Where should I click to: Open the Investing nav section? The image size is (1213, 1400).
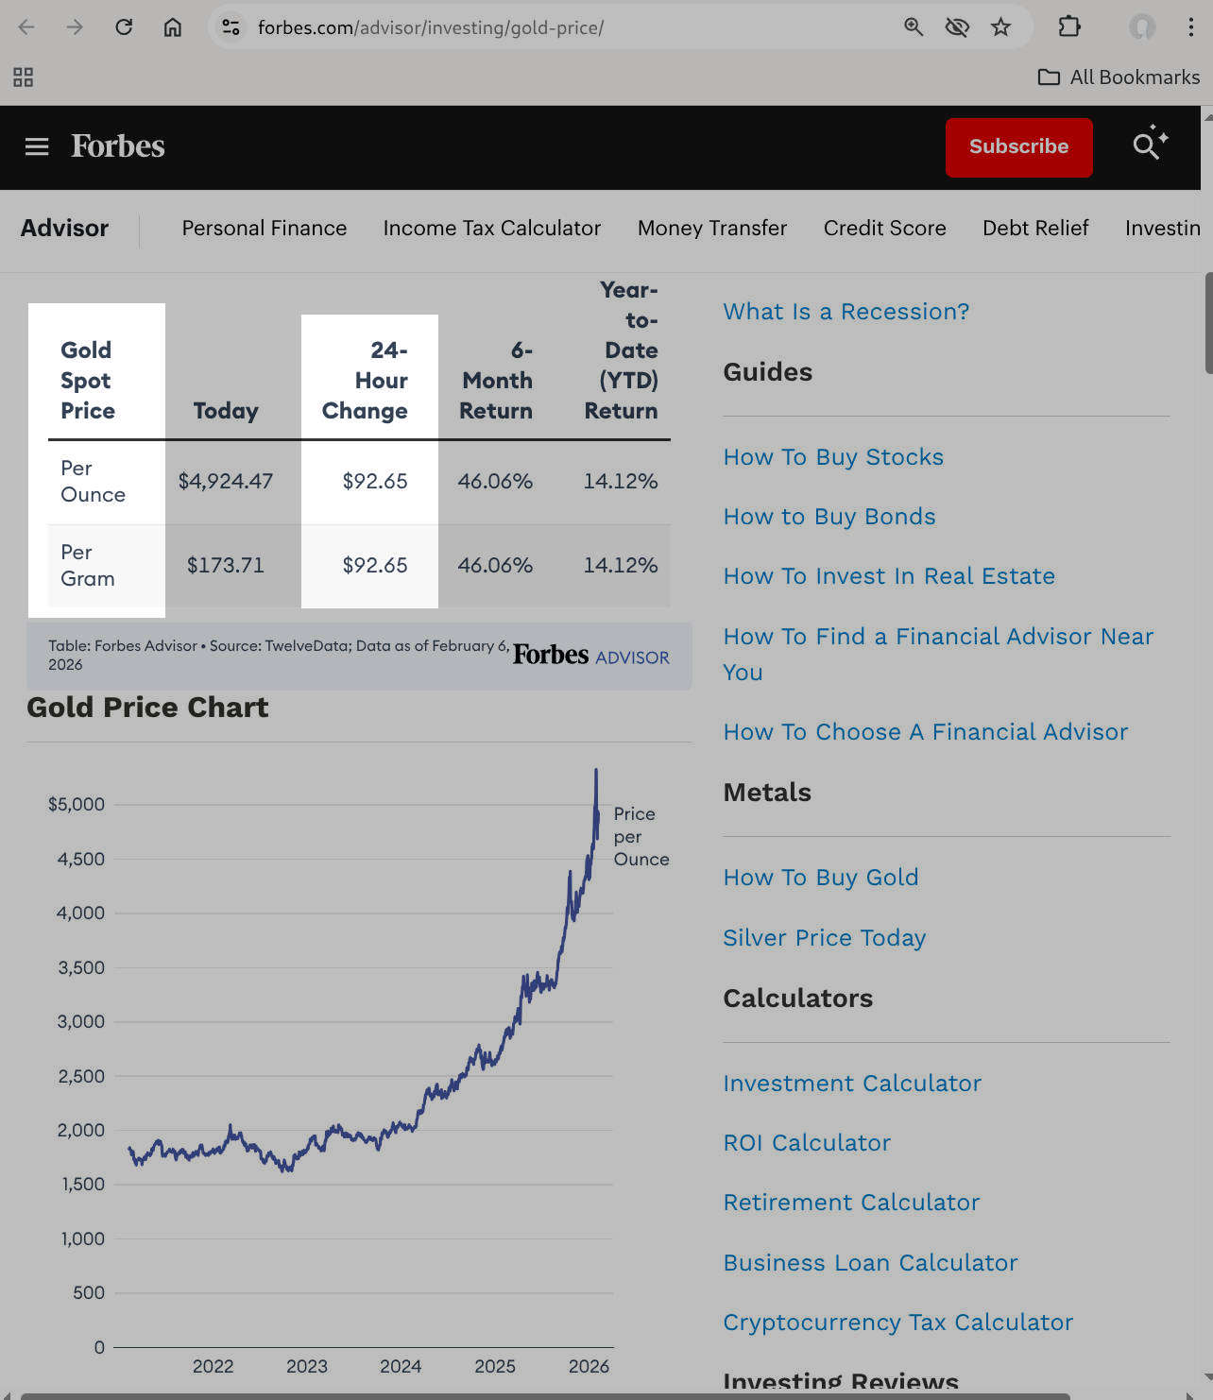coord(1163,228)
